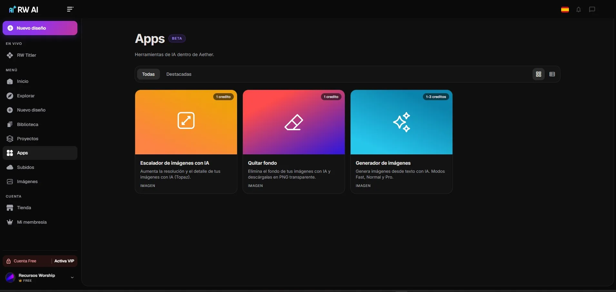Open the Spanish flag language selector
Screen dimensions: 616x292
click(565, 9)
